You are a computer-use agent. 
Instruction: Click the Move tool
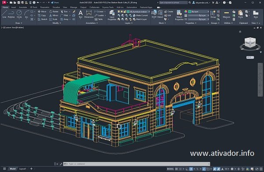[x=42, y=11]
